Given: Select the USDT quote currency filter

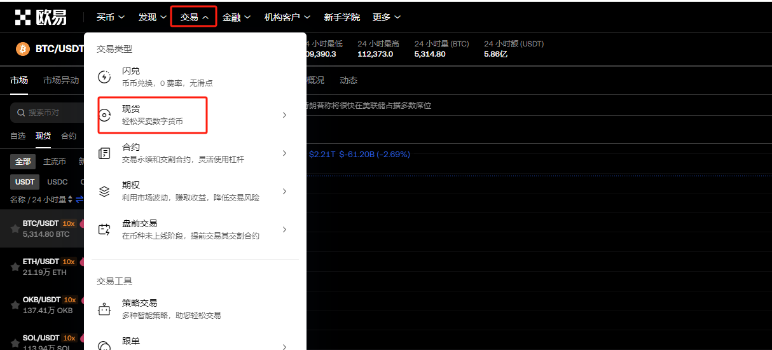Looking at the screenshot, I should click(25, 182).
